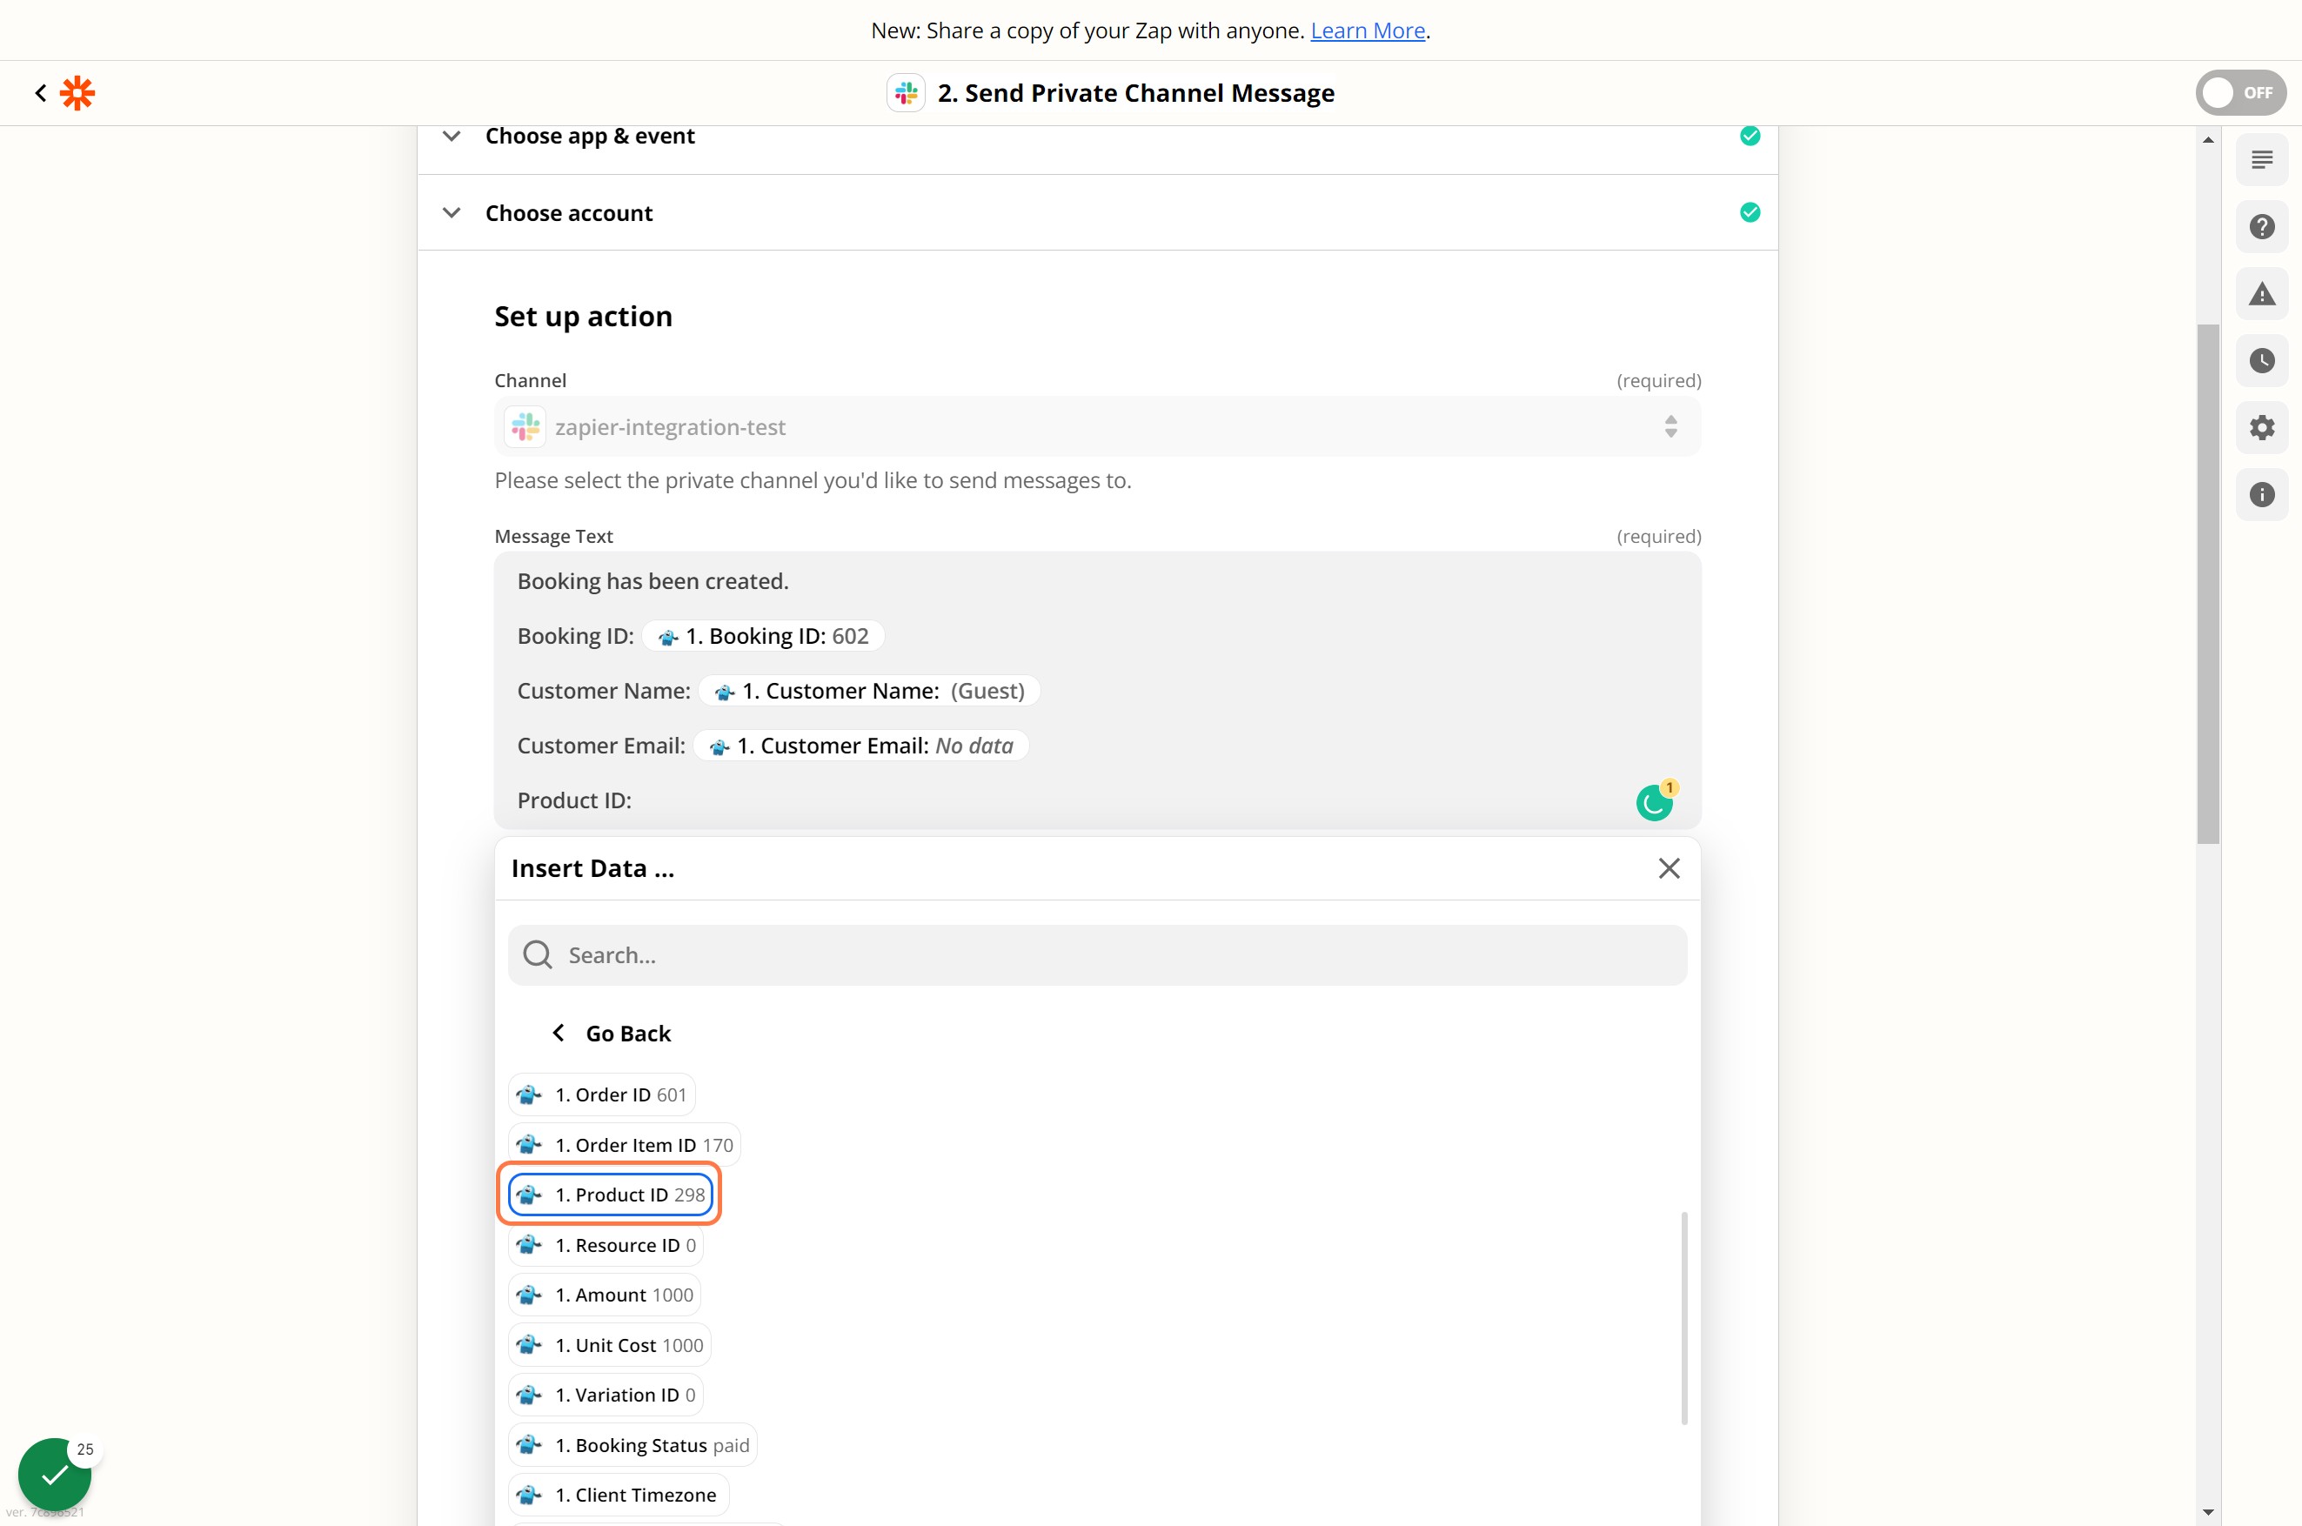Open the history clock sidebar icon
Screen dimensions: 2302x1526
[2261, 361]
